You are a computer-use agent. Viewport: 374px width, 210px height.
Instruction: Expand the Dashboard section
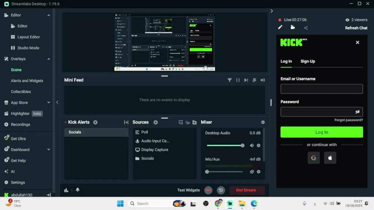tap(49, 150)
